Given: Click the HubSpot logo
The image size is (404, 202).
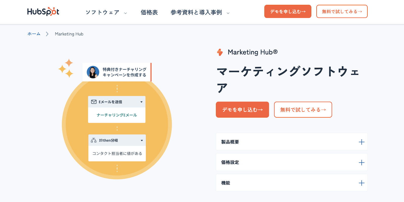Looking at the screenshot, I should coord(43,12).
